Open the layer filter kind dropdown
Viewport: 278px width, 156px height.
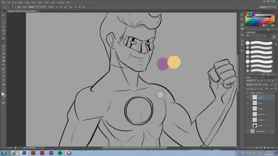pyautogui.click(x=251, y=81)
